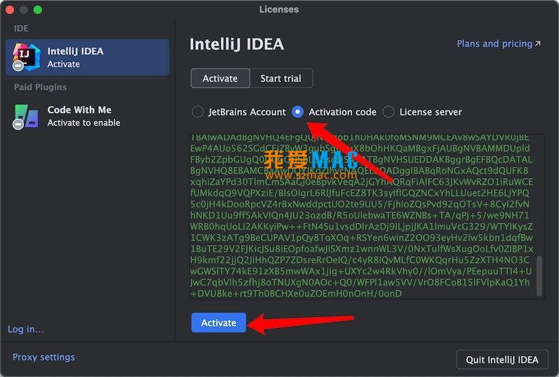Click the 'Paid Plugins' section label
The width and height of the screenshot is (559, 377).
point(41,87)
